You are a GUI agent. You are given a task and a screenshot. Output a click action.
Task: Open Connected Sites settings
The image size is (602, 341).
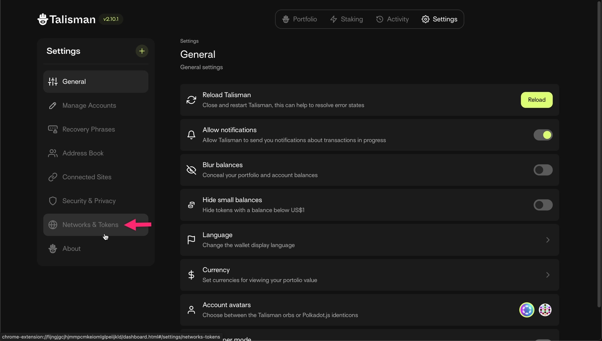point(96,177)
